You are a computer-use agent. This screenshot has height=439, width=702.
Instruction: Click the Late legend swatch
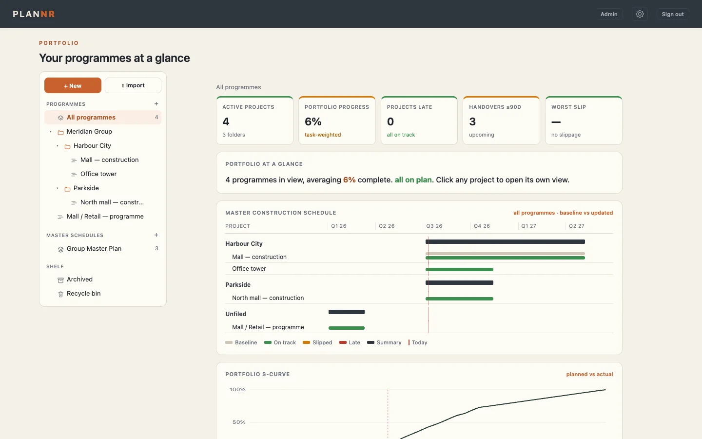click(x=343, y=342)
